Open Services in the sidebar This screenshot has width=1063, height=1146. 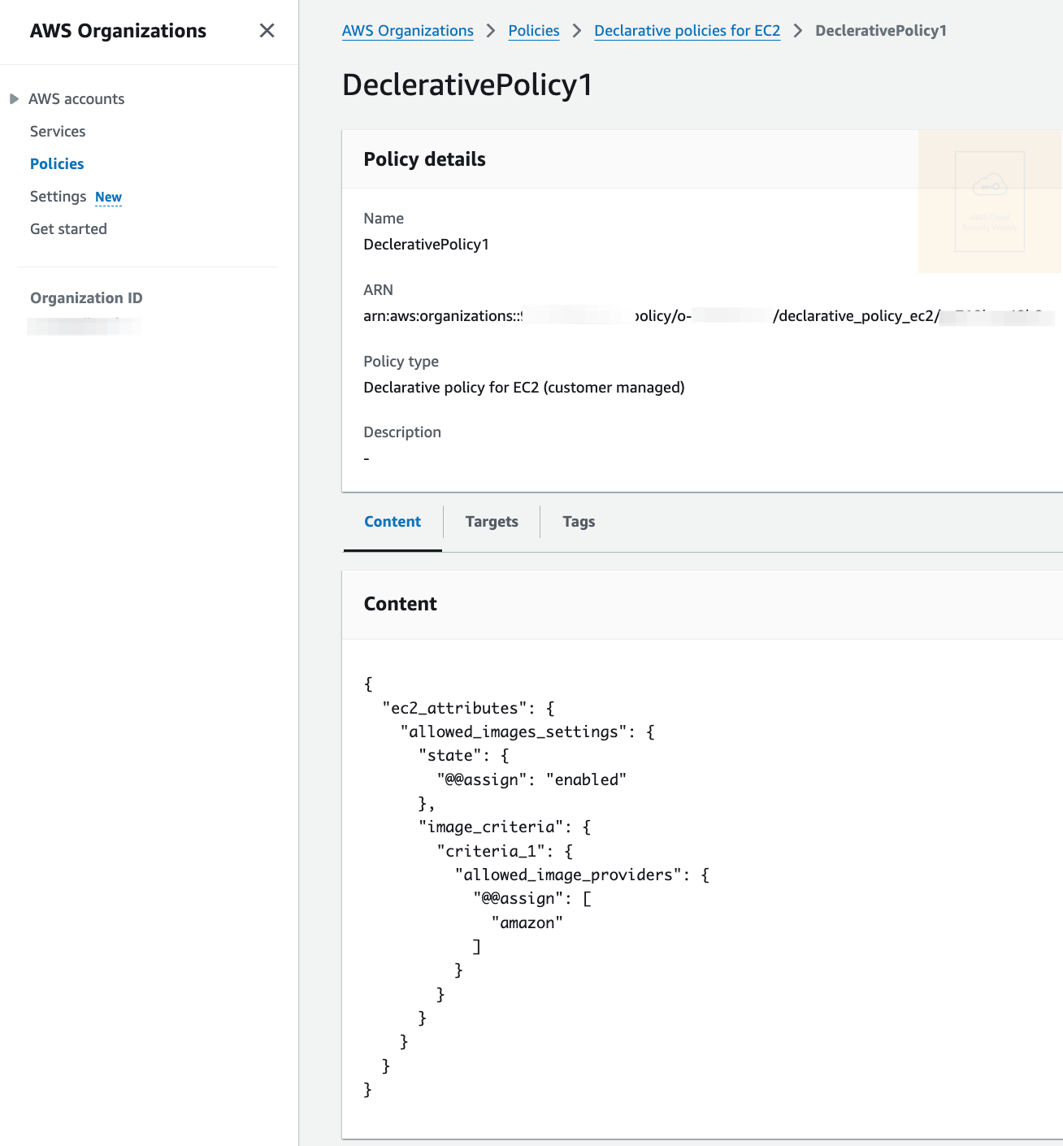click(58, 132)
